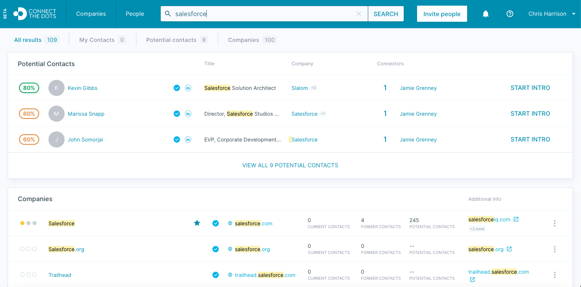The width and height of the screenshot is (581, 287).
Task: Open Salesforce.org company name link
Action: [66, 249]
